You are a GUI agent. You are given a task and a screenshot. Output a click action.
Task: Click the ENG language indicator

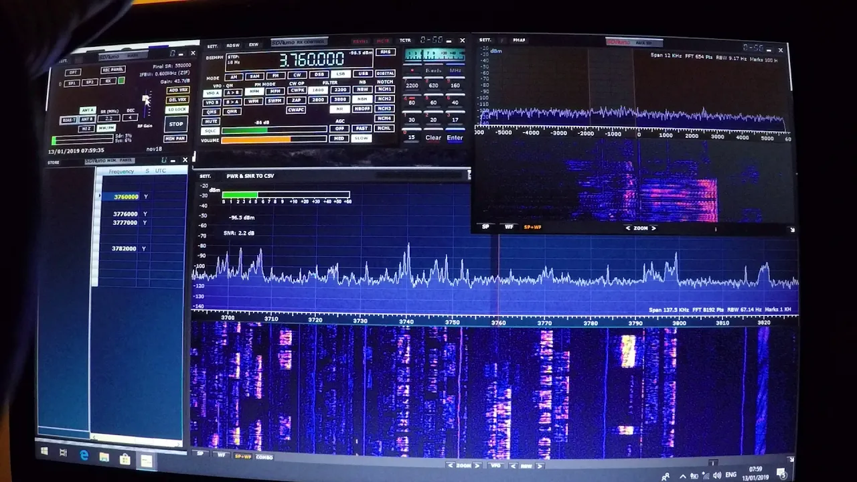click(x=731, y=475)
